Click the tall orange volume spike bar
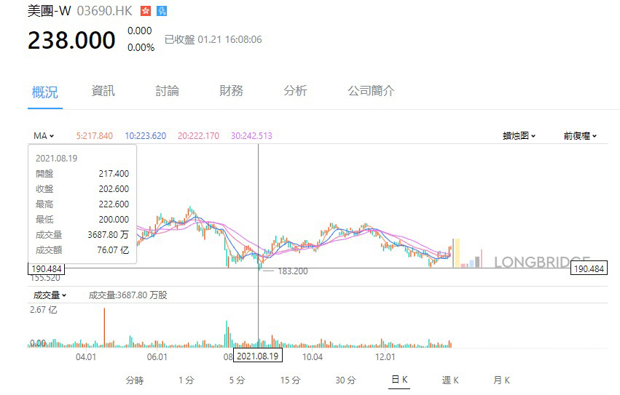Screen dimensions: 620x395 [104, 327]
